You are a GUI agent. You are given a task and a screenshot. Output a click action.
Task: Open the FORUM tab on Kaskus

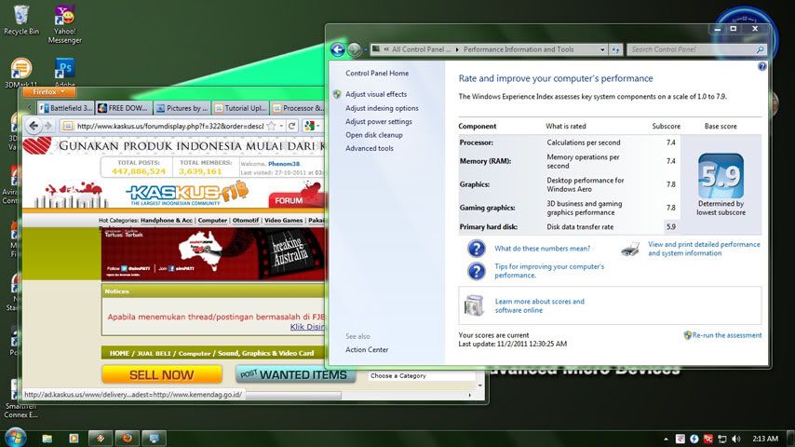click(x=296, y=200)
